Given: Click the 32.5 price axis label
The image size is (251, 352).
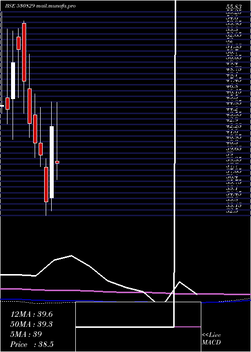Looking at the screenshot, I should [x=231, y=211].
